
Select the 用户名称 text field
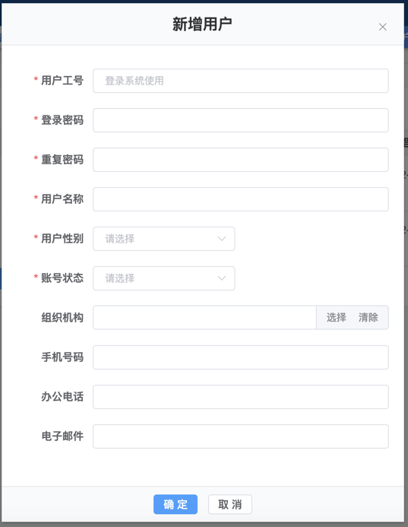[241, 199]
